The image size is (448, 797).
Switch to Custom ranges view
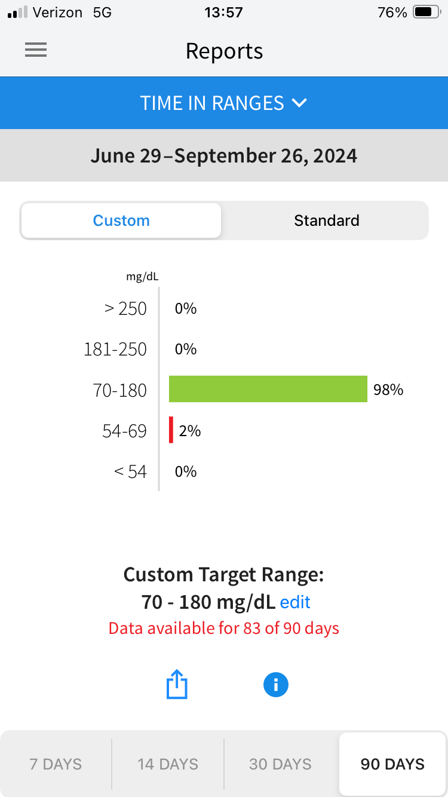[121, 220]
